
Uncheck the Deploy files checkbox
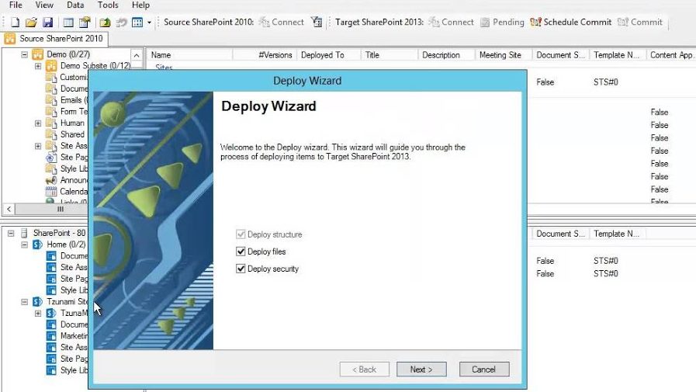(241, 252)
